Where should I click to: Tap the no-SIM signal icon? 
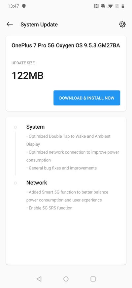click(x=117, y=6)
